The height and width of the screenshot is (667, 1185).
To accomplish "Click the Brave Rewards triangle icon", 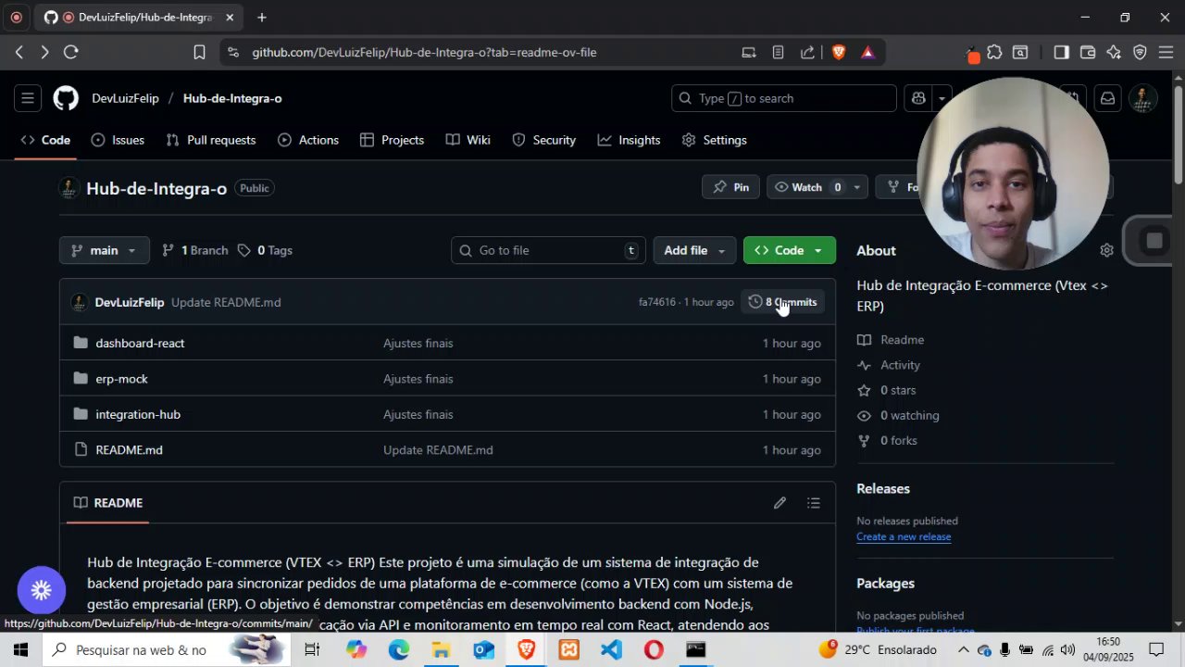I will pyautogui.click(x=867, y=53).
